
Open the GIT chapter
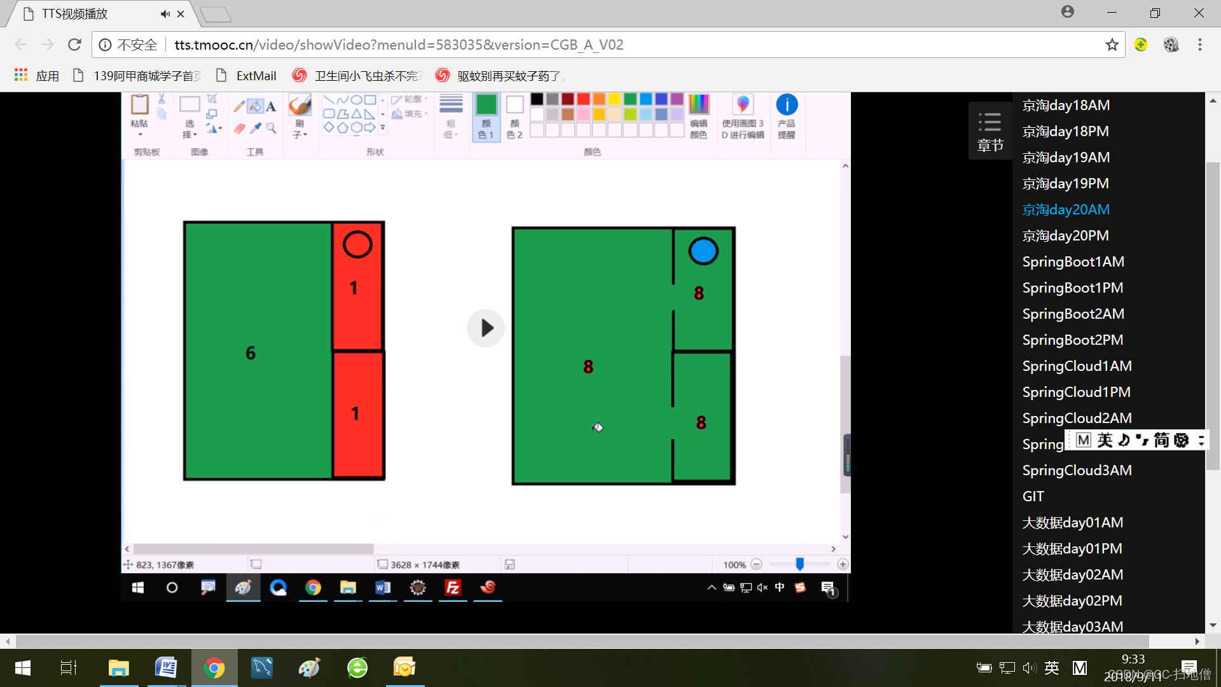[x=1033, y=496]
